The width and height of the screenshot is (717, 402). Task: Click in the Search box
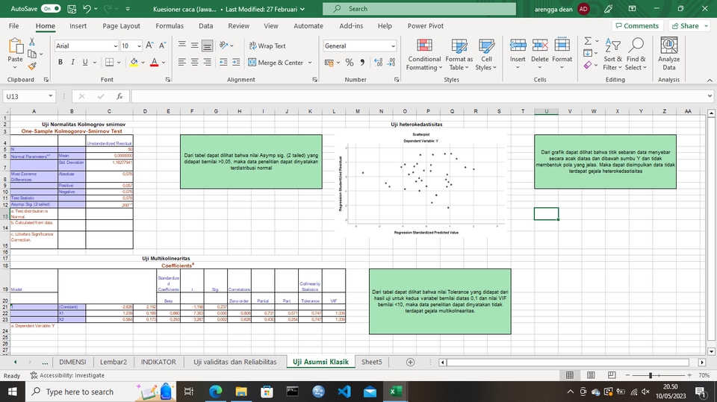[x=419, y=9]
